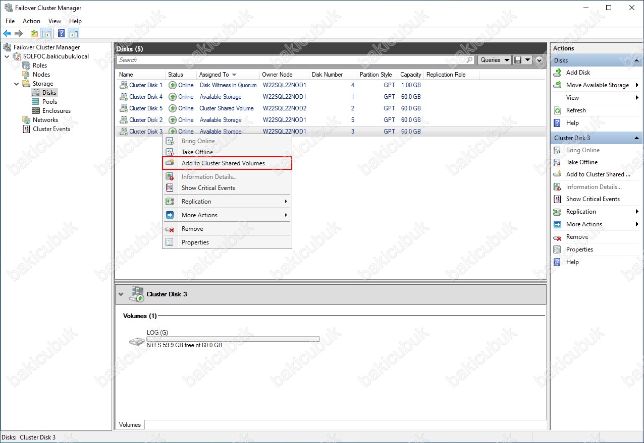Select Nodes in the console tree
Image resolution: width=644 pixels, height=443 pixels.
coord(41,75)
